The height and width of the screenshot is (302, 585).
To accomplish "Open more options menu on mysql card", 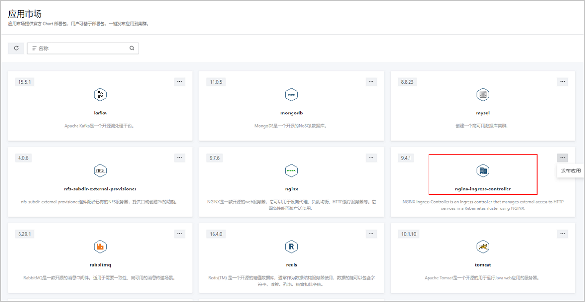I will (x=563, y=82).
